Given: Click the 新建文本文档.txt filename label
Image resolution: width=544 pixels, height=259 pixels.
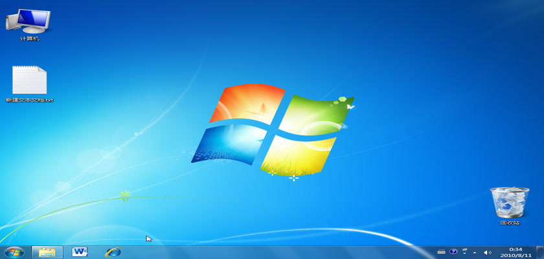Looking at the screenshot, I should coord(29,100).
